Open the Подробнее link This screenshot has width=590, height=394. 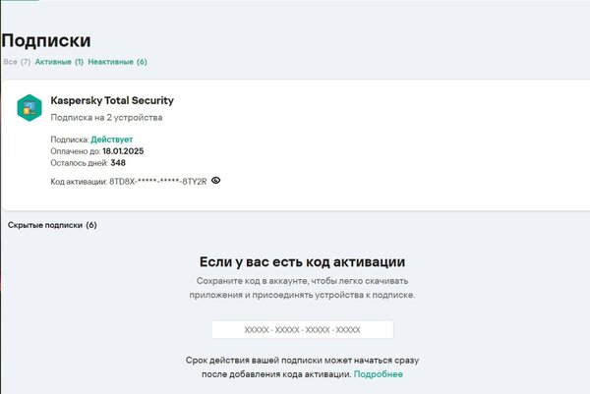[x=379, y=374]
